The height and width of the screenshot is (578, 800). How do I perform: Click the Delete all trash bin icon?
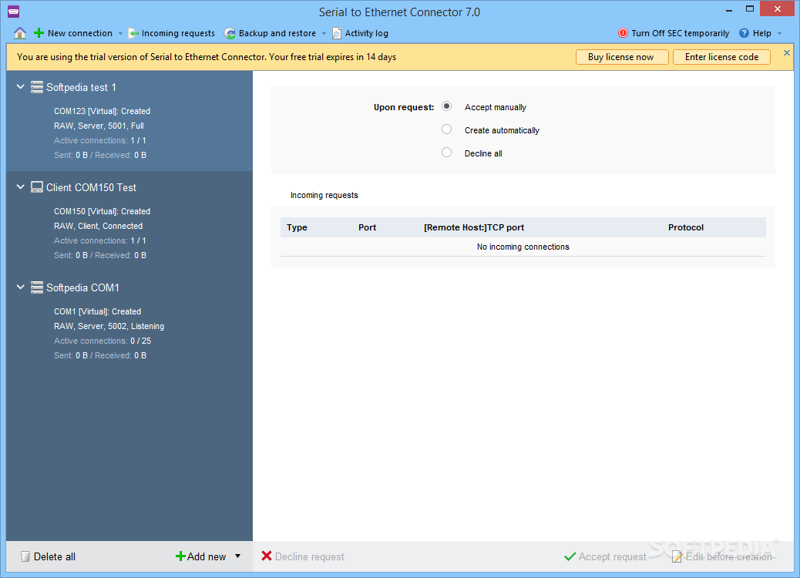click(x=25, y=556)
